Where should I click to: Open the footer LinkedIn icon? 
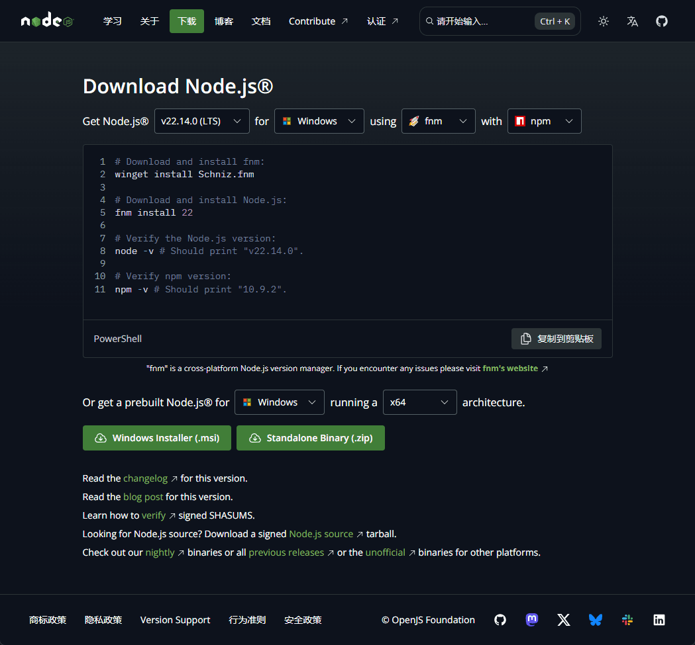coord(659,620)
